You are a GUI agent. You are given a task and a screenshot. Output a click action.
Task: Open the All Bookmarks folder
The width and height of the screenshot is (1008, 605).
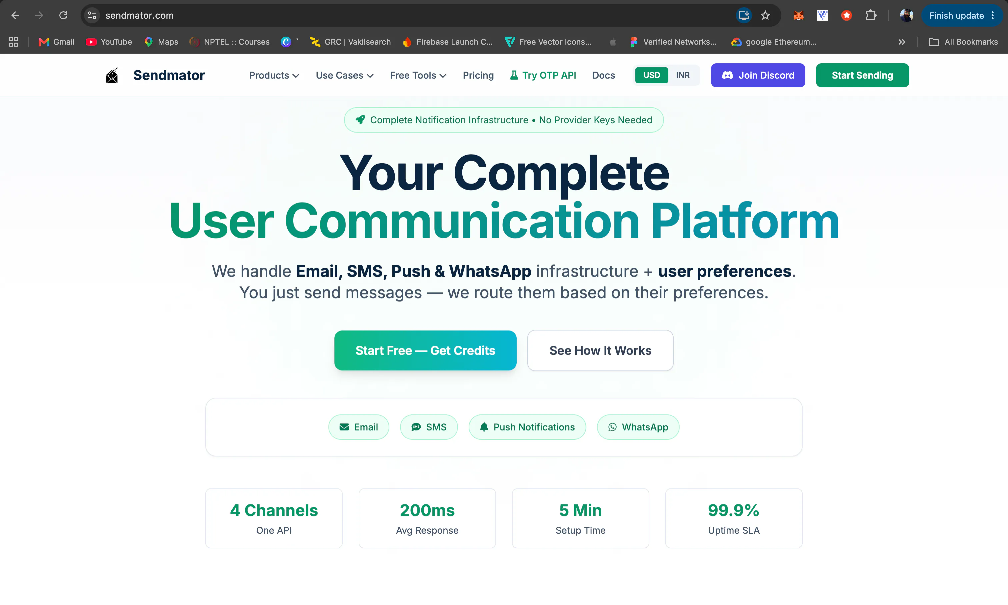(963, 42)
